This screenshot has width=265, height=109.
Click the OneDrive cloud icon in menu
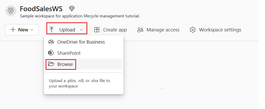[51, 42]
